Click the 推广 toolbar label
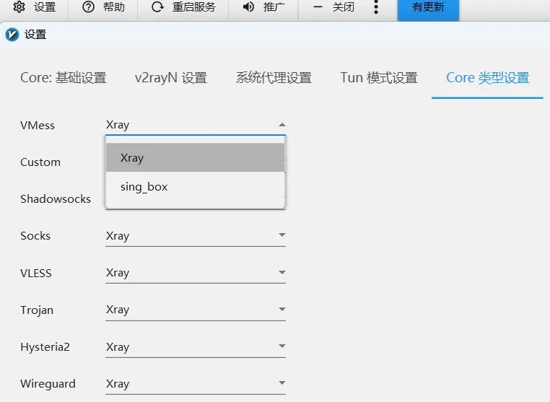 (x=274, y=6)
